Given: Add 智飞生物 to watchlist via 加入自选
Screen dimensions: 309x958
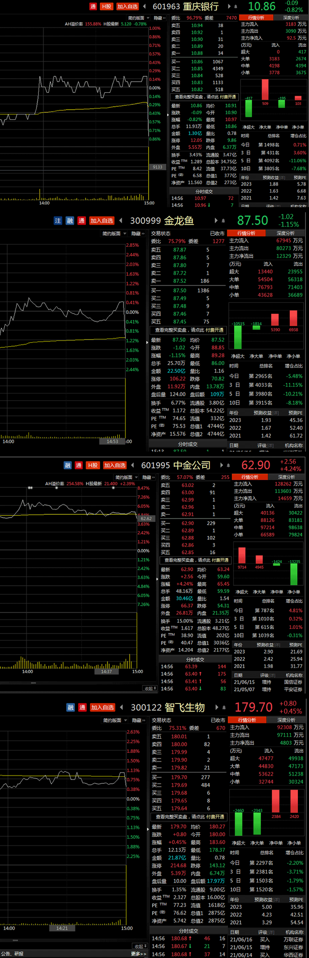Looking at the screenshot, I should (x=103, y=707).
